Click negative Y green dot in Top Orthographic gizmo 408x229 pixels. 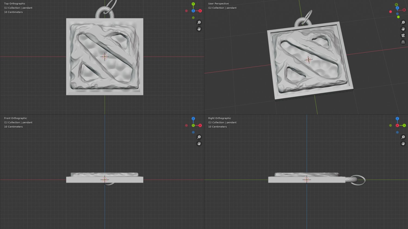pos(193,18)
